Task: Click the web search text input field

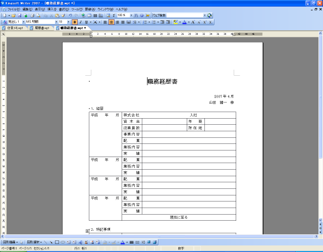Action: tap(184, 16)
